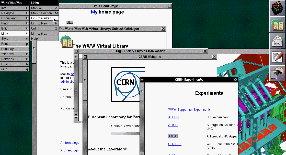Click The WWW Virtual Library heading
Screen dimensions: 286x155
pyautogui.click(x=100, y=46)
